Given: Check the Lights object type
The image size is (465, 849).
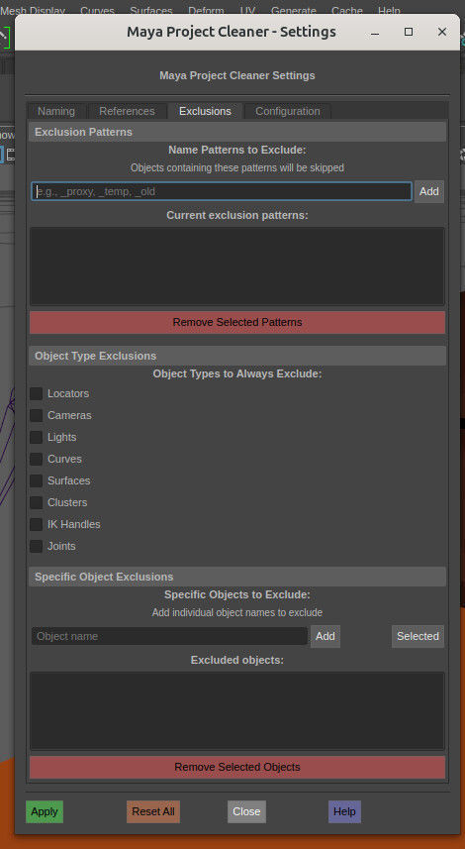Looking at the screenshot, I should coord(37,437).
